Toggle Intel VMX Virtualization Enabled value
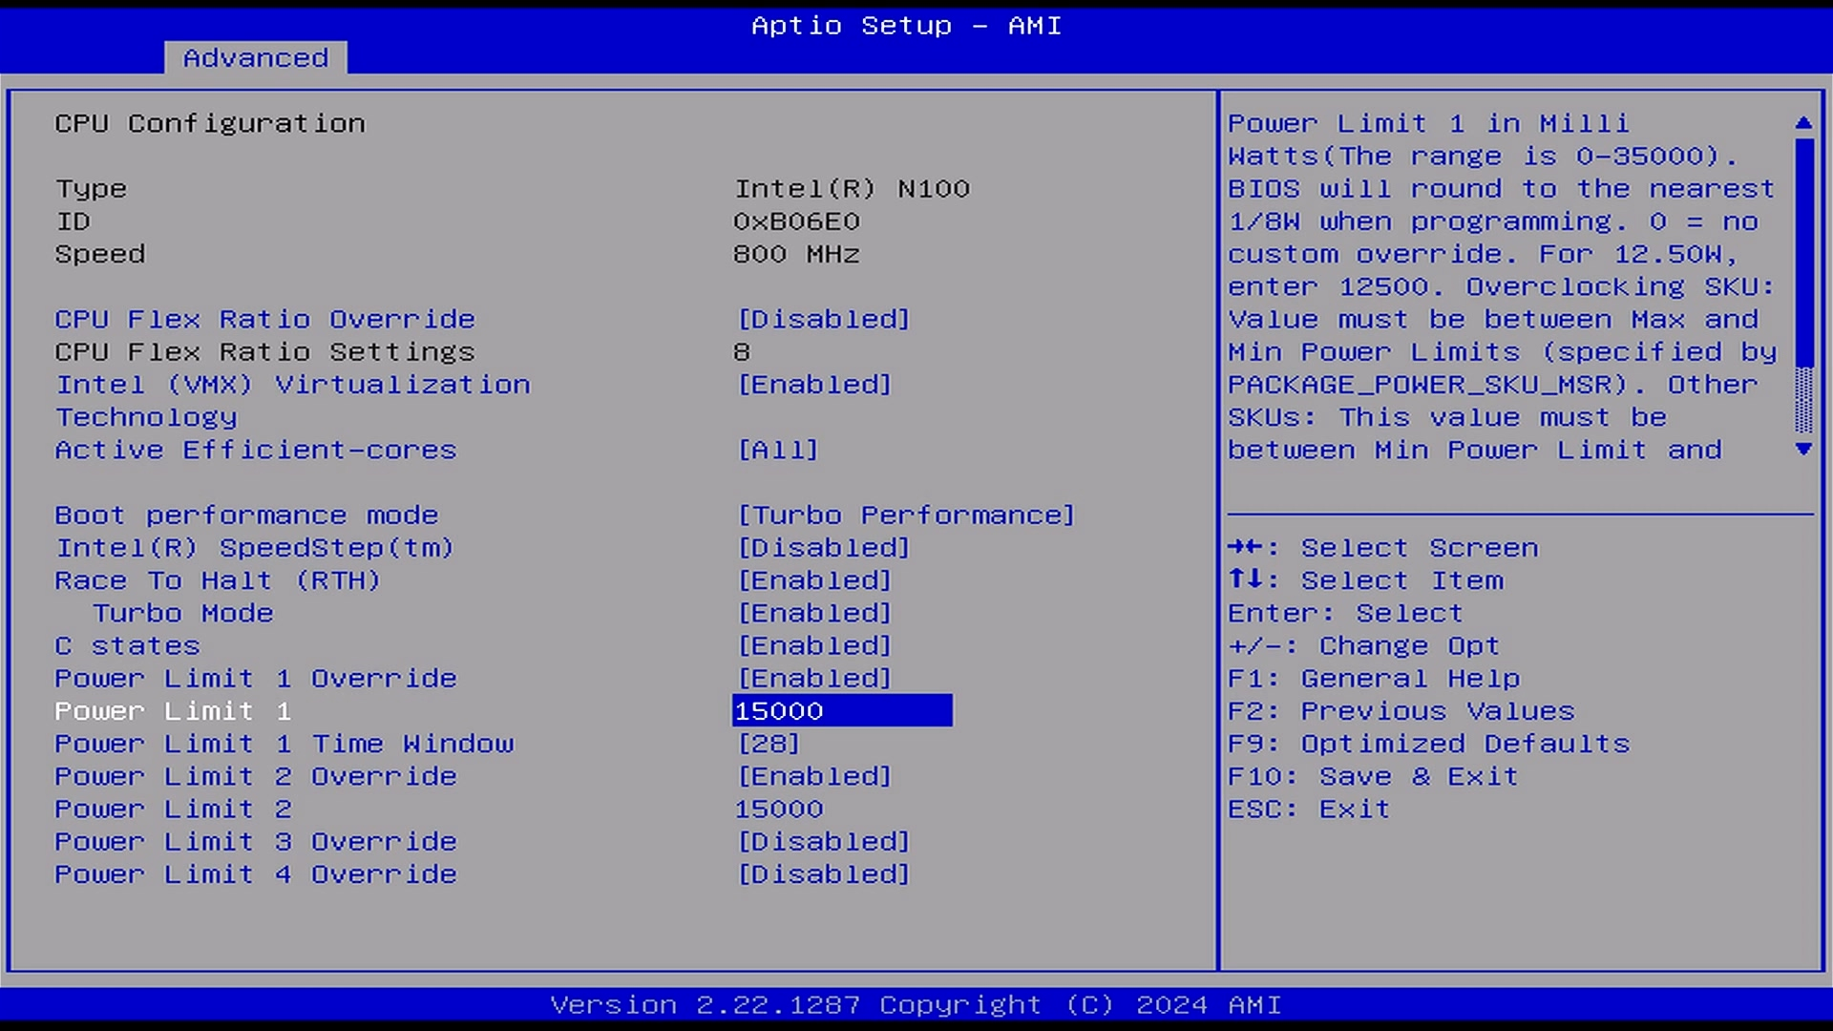This screenshot has height=1031, width=1833. tap(814, 385)
